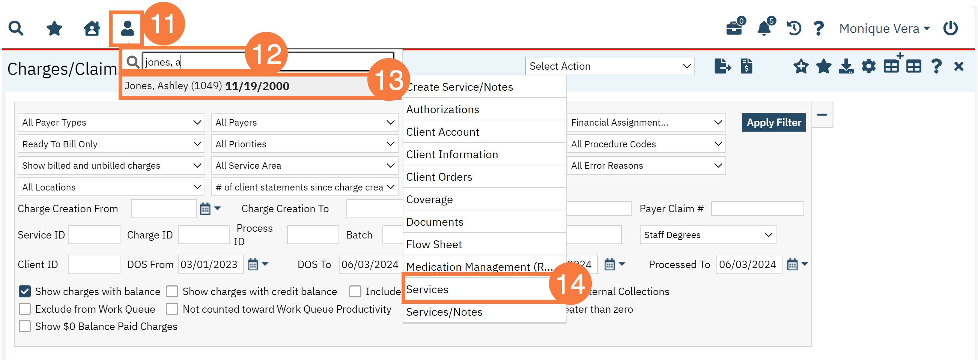The width and height of the screenshot is (978, 360).
Task: Click the Payer Claim # input field
Action: tap(757, 208)
